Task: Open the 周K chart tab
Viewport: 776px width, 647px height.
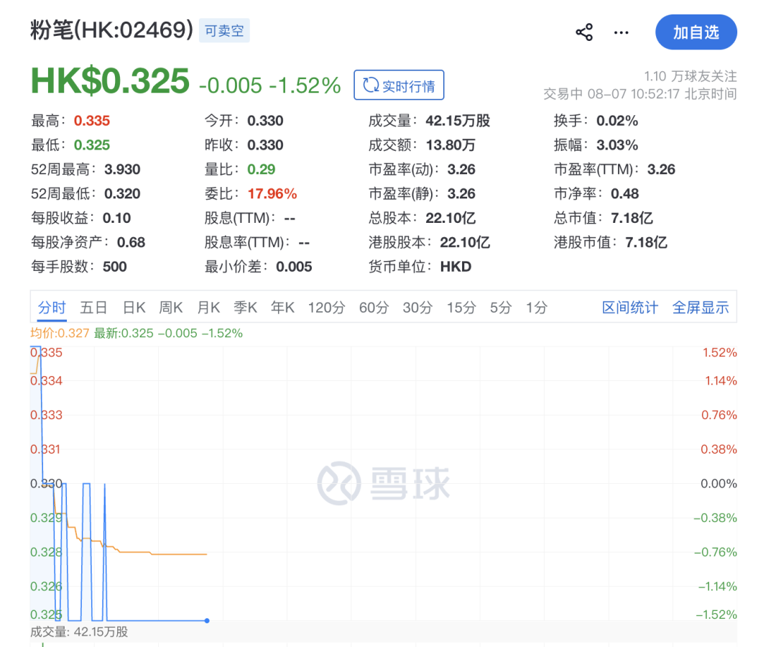Action: pyautogui.click(x=171, y=308)
